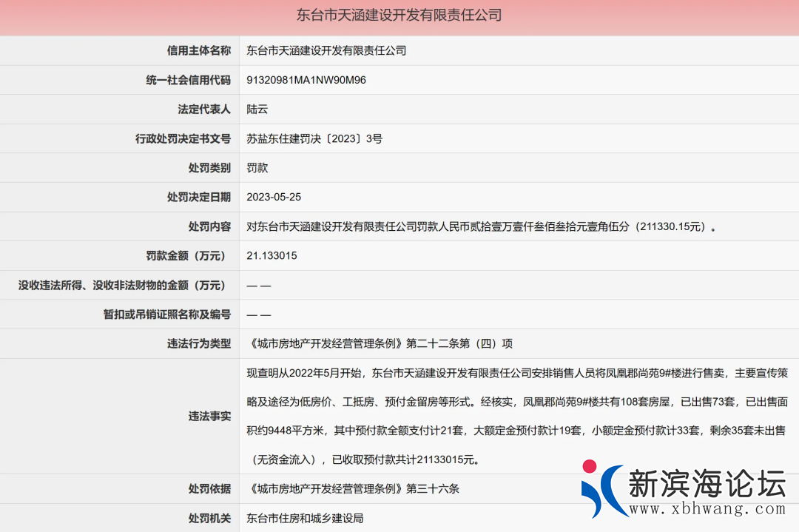The width and height of the screenshot is (799, 532).
Task: Click the 罚款金额（万元） row label
Action: click(185, 255)
